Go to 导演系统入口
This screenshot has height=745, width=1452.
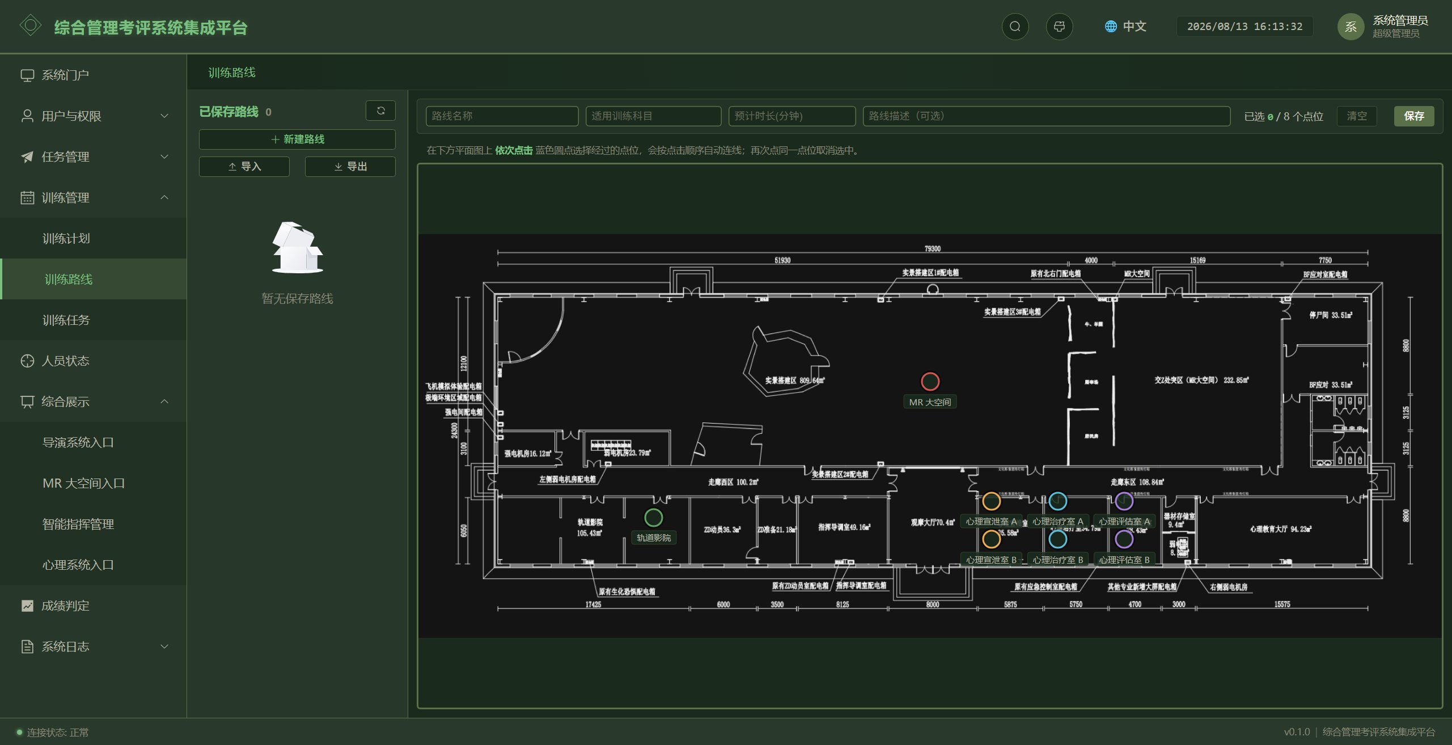(94, 442)
